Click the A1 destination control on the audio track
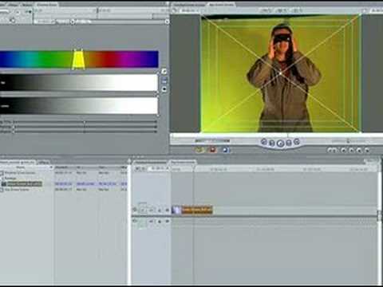Image resolution: width=383 pixels, height=287 pixels. click(x=151, y=221)
